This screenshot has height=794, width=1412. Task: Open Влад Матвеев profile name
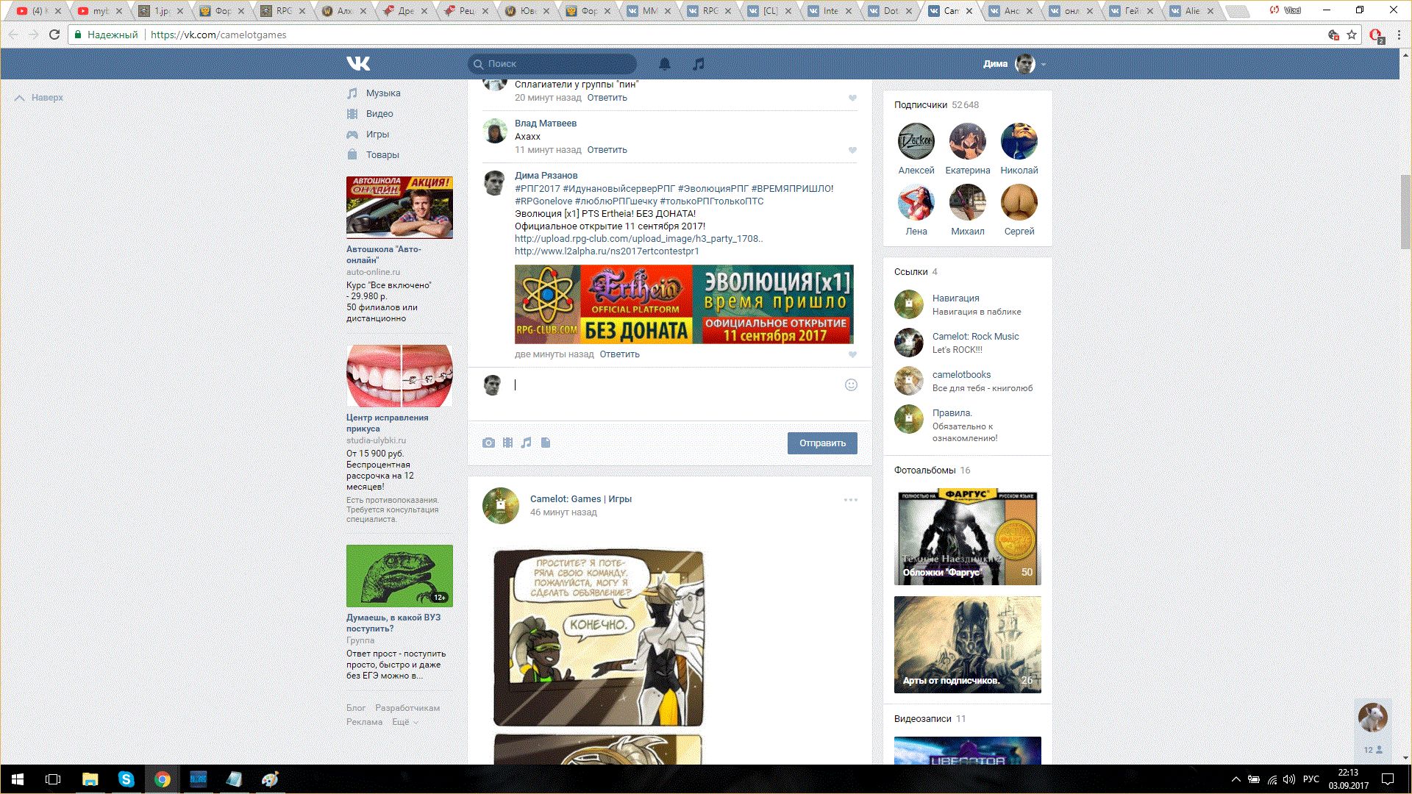[x=546, y=124]
